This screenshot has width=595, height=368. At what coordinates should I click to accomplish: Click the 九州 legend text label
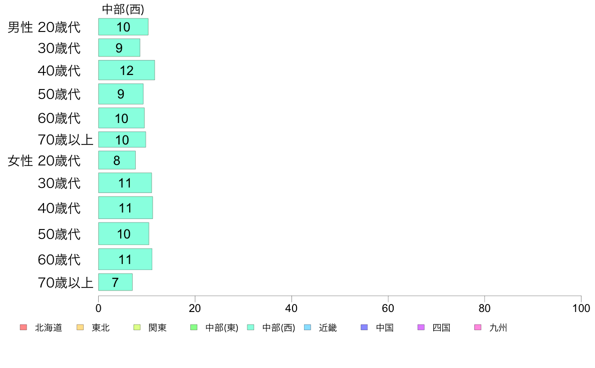click(498, 327)
